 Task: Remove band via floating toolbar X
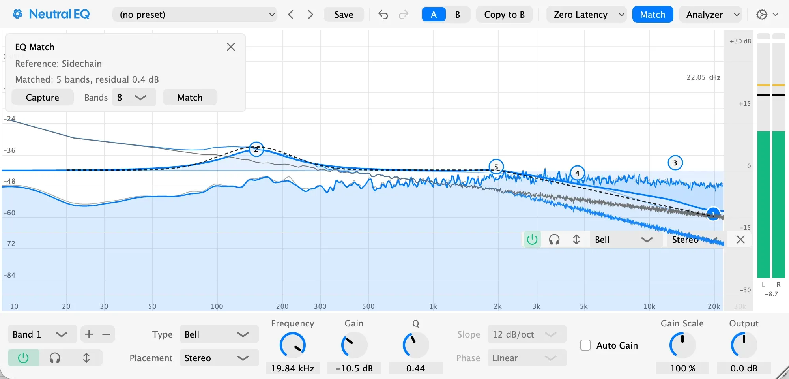740,240
